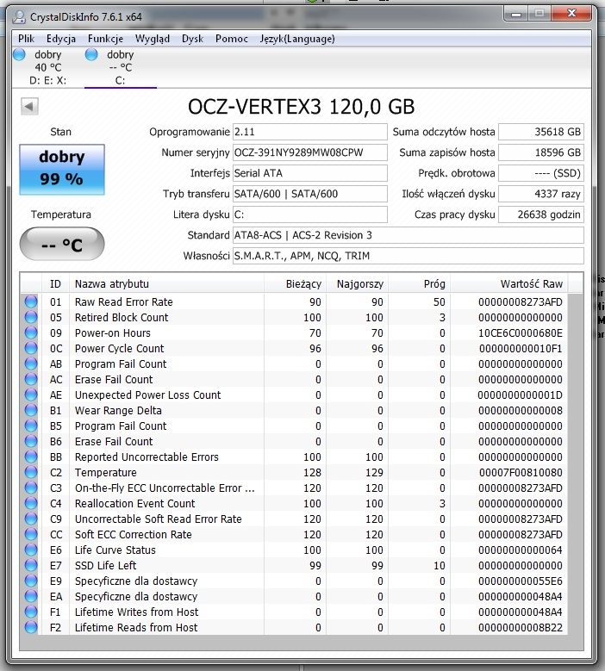Click the blue status orb above D: E: X:
The height and width of the screenshot is (671, 605).
pyautogui.click(x=19, y=54)
